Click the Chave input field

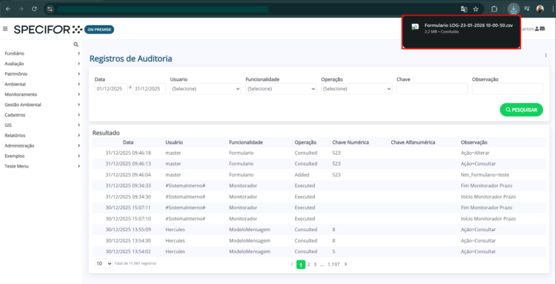click(x=432, y=89)
